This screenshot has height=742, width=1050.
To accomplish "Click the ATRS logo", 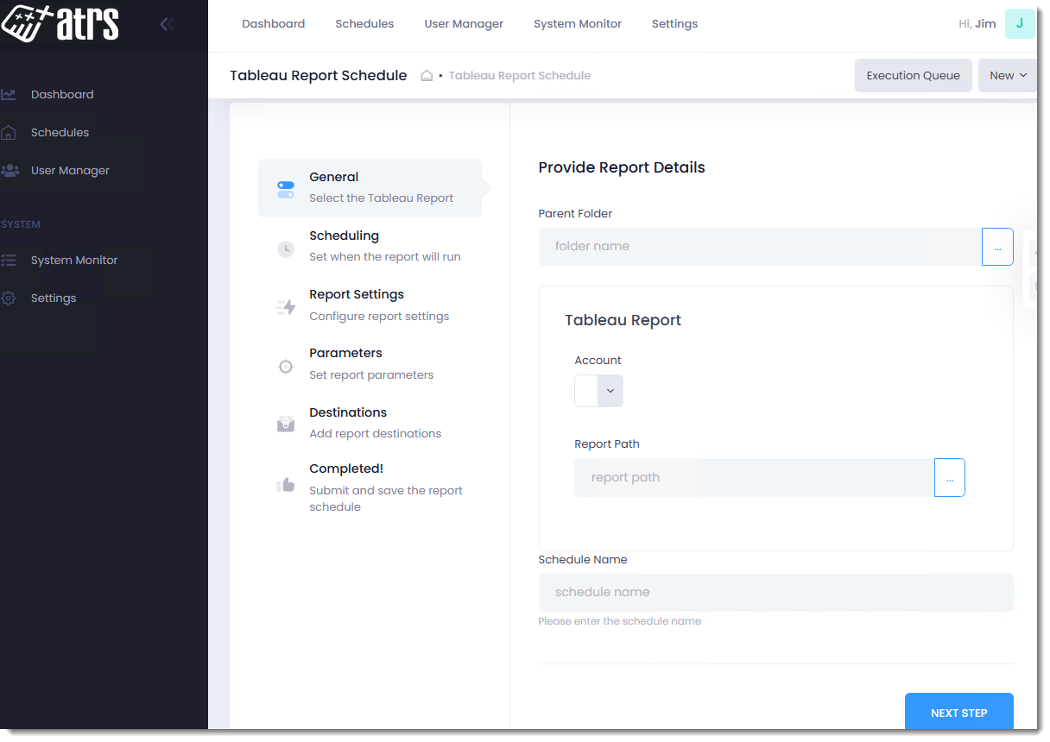I will coord(60,23).
